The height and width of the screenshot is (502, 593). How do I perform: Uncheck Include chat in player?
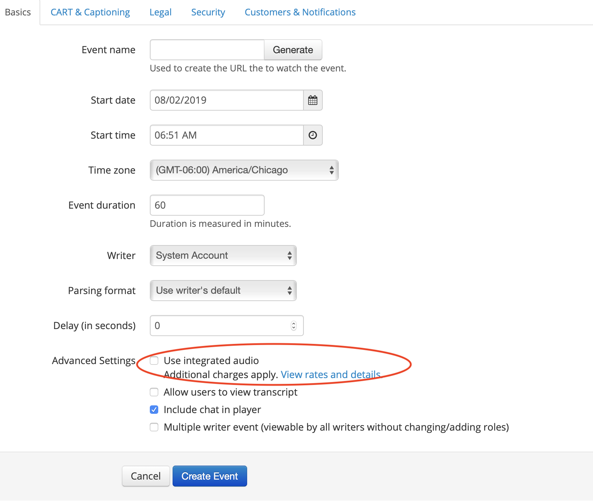tap(154, 410)
